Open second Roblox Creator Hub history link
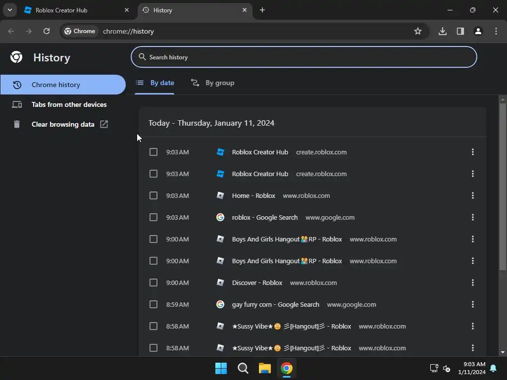The width and height of the screenshot is (507, 380). pos(260,174)
